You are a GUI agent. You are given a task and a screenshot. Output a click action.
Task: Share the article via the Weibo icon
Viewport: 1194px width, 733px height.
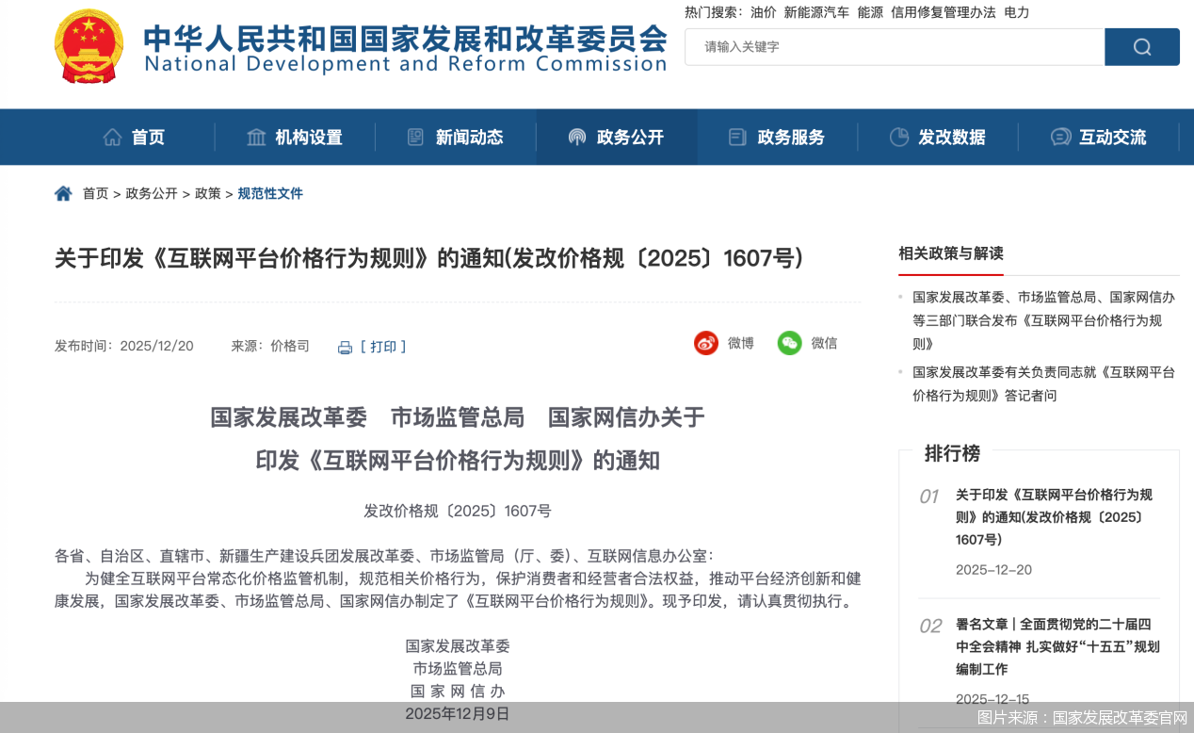[x=706, y=343]
